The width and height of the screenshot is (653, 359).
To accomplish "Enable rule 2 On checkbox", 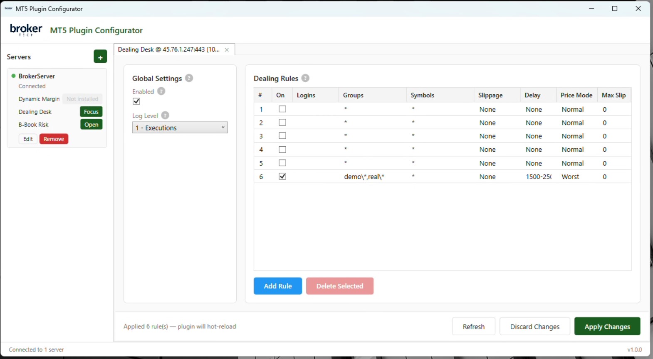I will 282,123.
